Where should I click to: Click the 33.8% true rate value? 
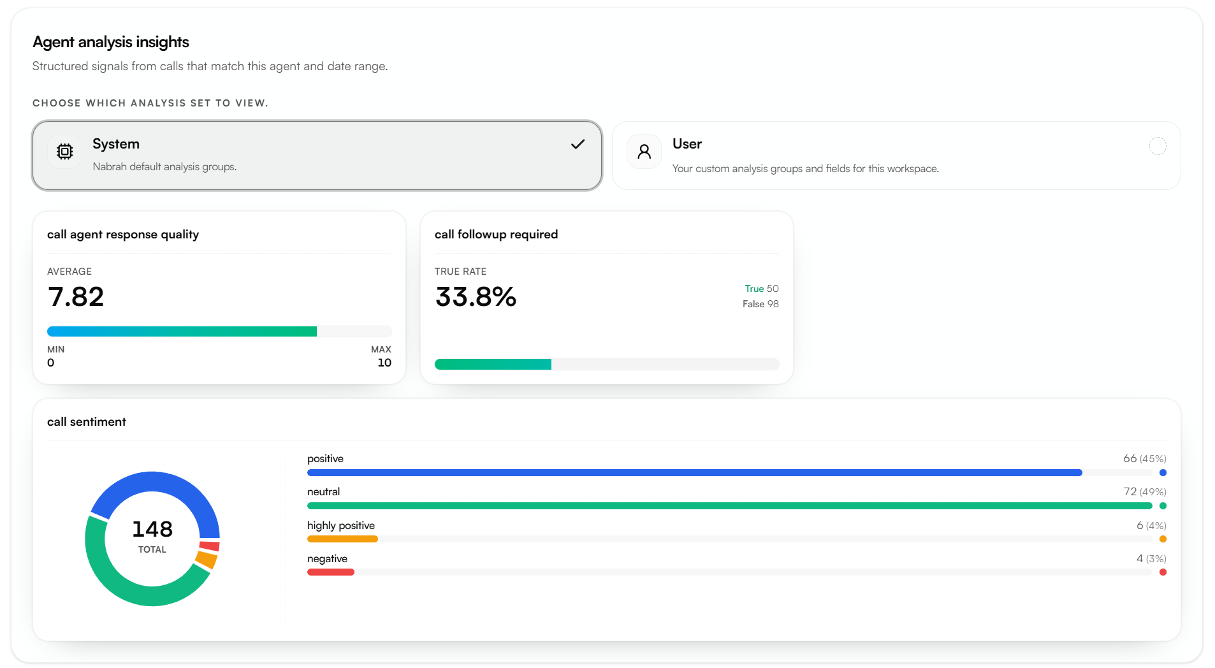(x=476, y=297)
